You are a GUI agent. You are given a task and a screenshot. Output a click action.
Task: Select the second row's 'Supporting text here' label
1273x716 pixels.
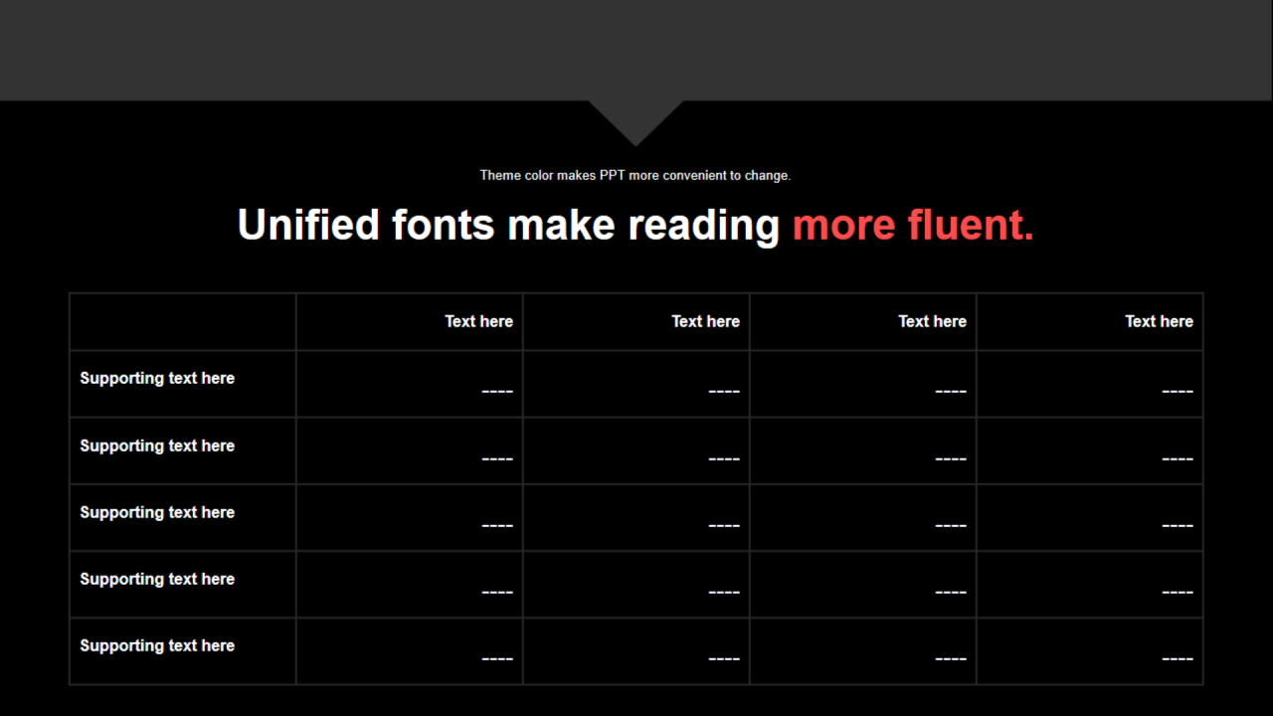157,446
